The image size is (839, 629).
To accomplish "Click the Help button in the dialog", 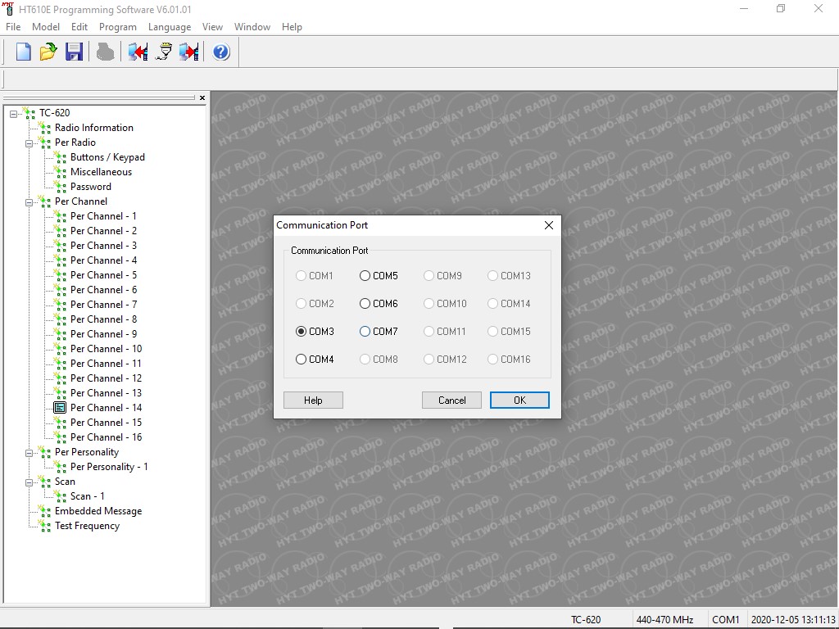I will 313,400.
